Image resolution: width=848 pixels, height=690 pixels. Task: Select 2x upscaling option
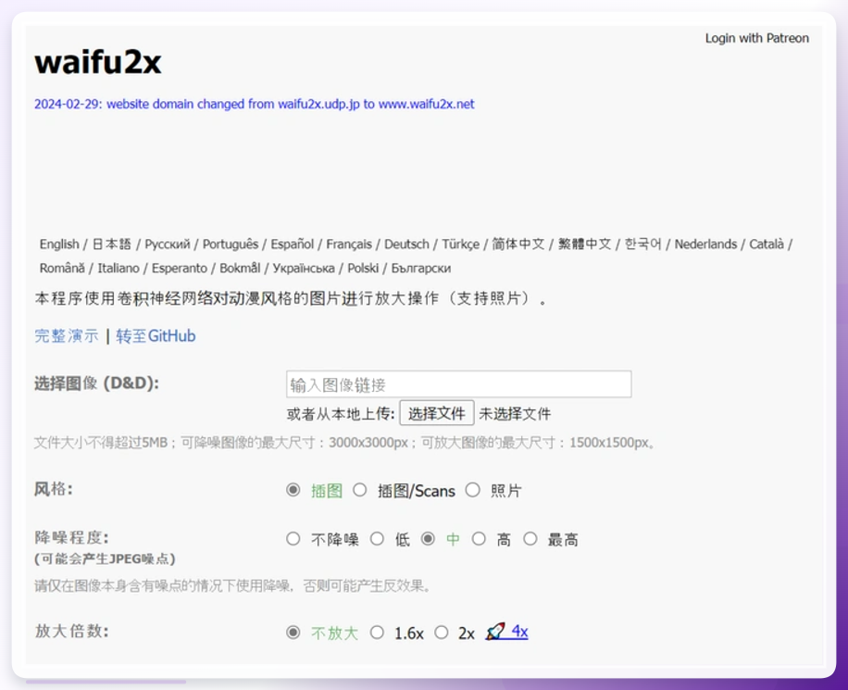[442, 632]
